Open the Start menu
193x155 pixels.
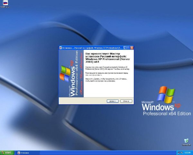(x=7, y=153)
